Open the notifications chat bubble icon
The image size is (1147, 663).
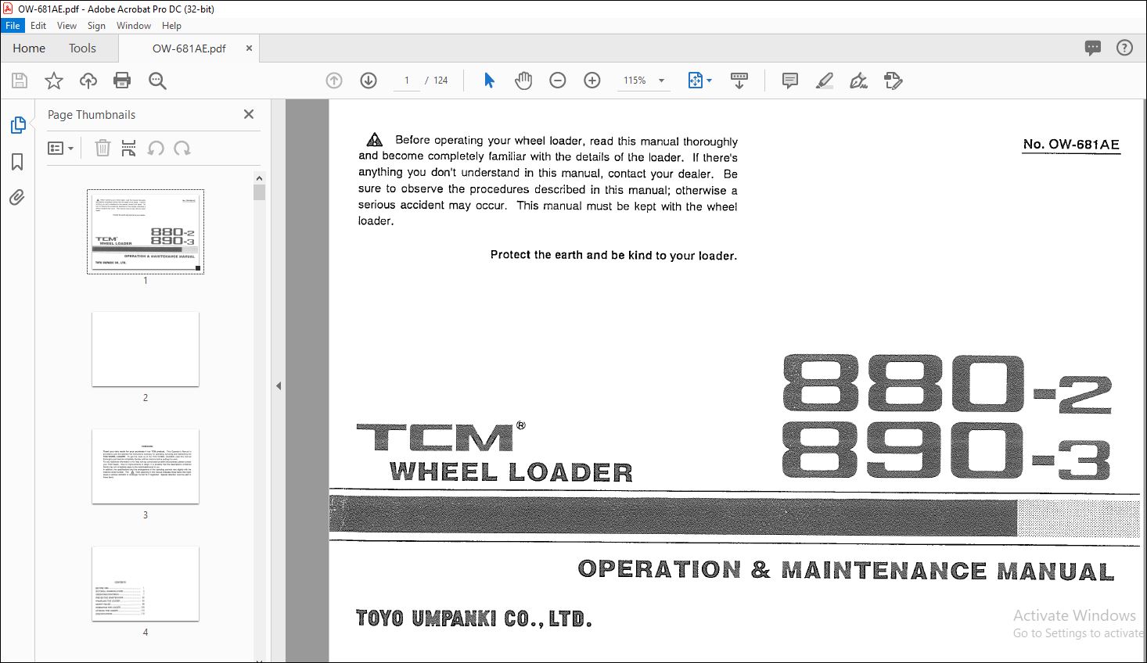(1093, 48)
